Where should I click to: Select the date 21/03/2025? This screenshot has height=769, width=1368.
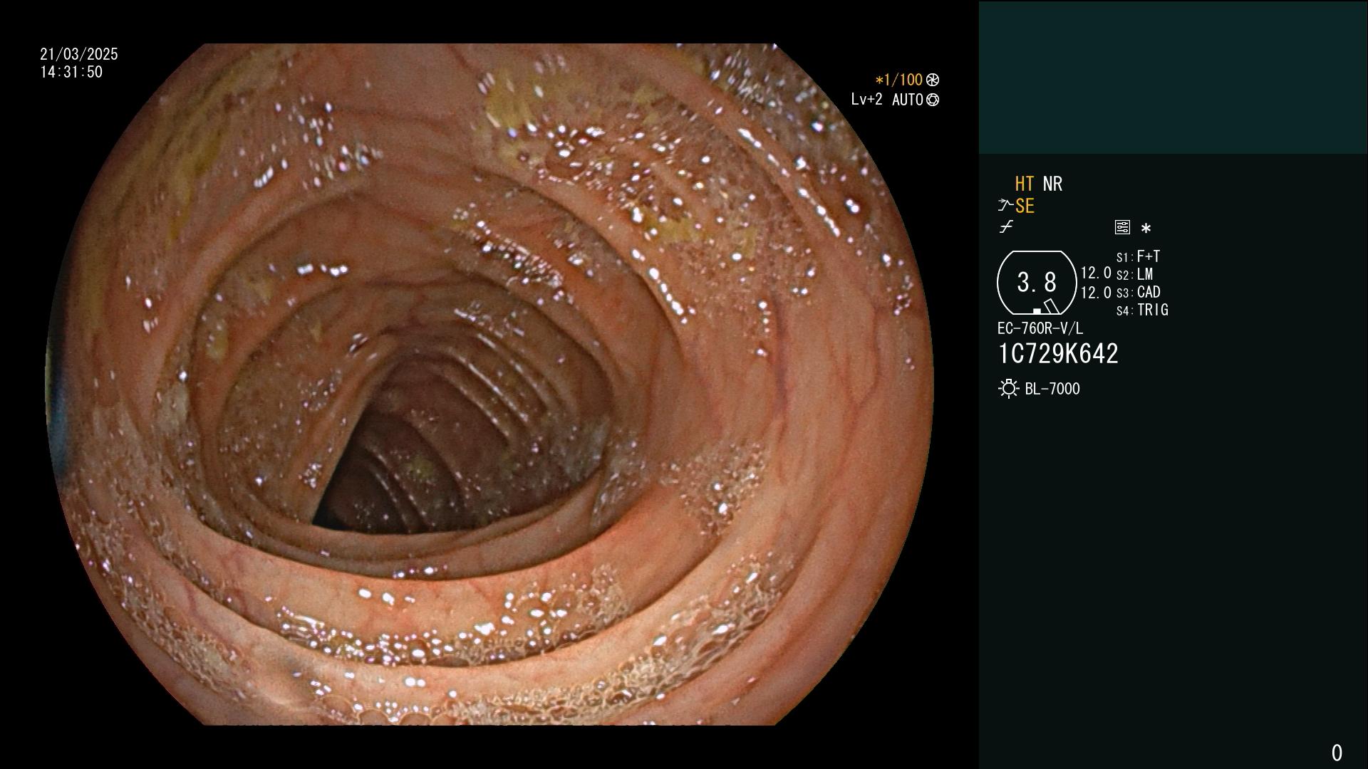coord(79,54)
